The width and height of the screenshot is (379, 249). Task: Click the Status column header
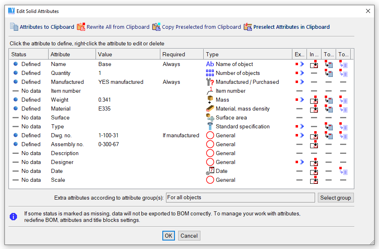[19, 54]
